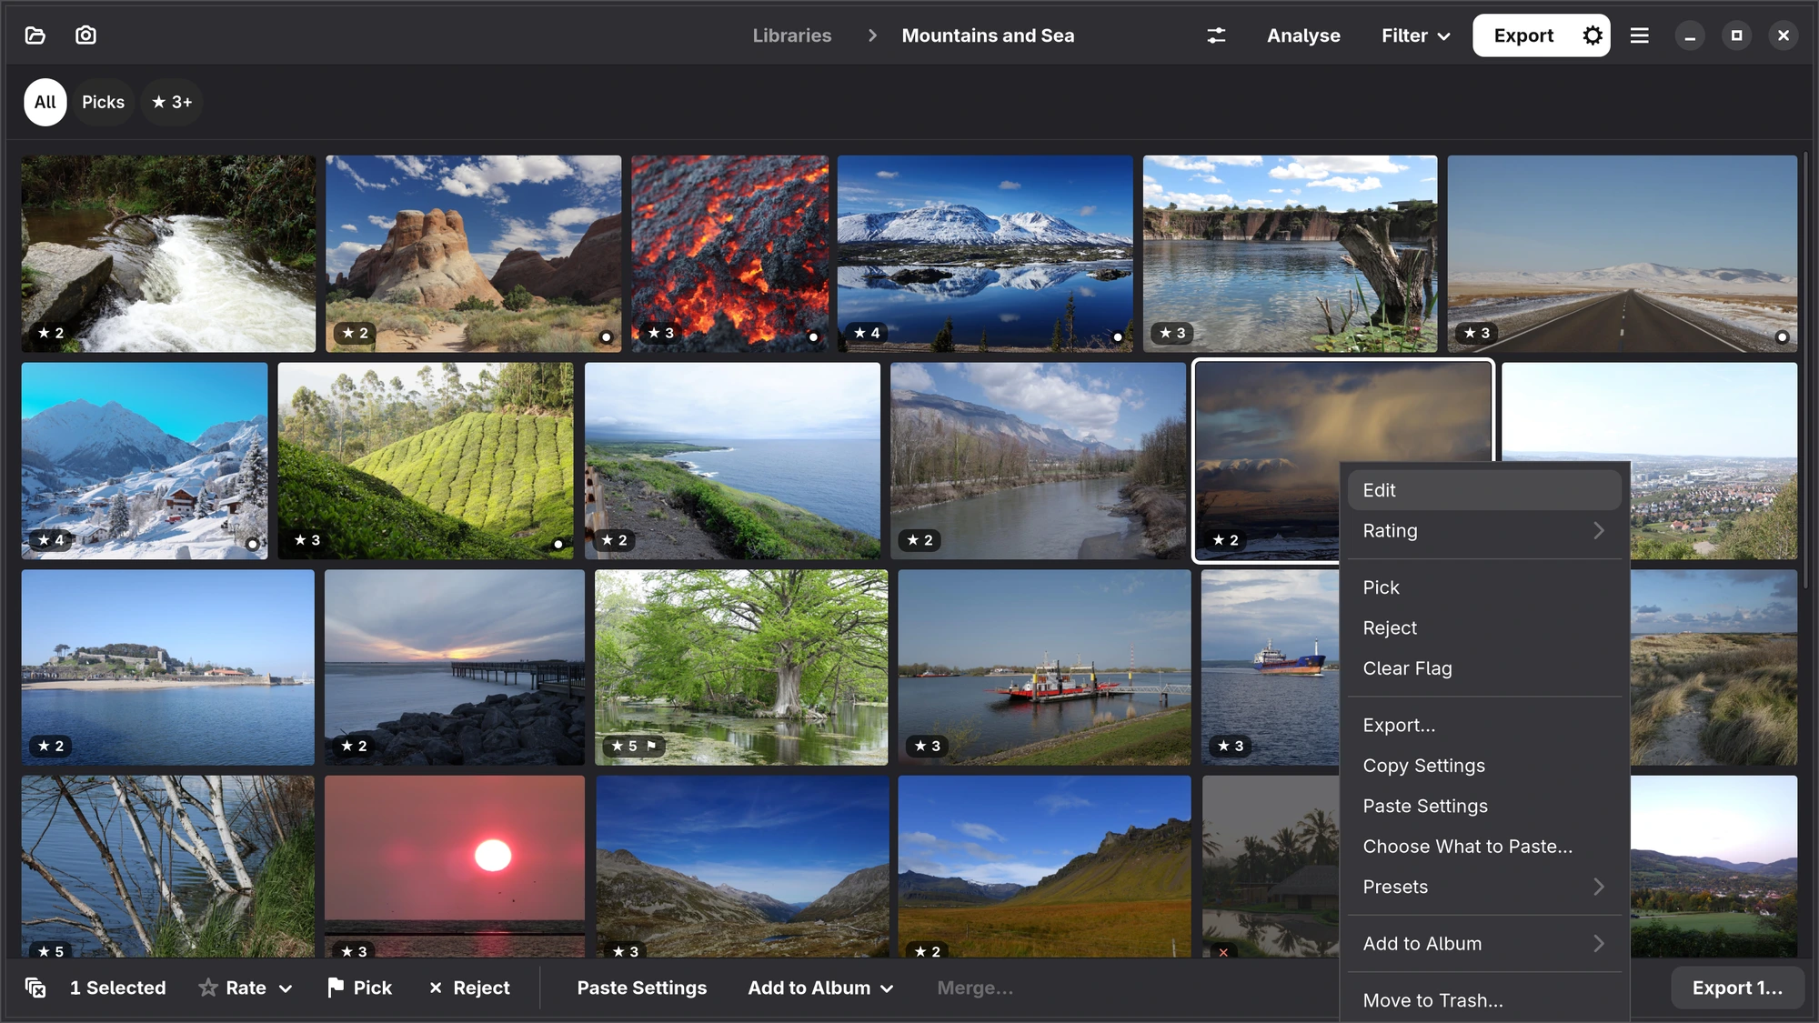Click the flag icon beside Pick
This screenshot has width=1819, height=1023.
[x=336, y=988]
